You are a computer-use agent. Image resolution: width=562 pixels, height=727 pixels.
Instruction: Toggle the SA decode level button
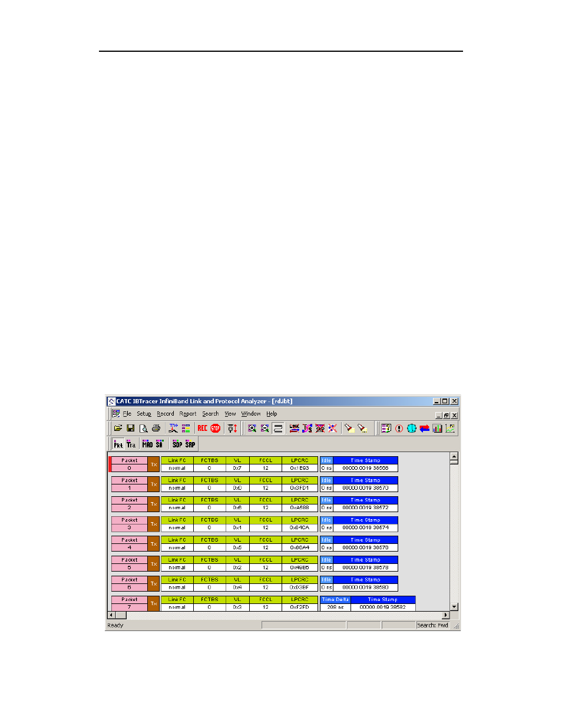click(x=159, y=444)
